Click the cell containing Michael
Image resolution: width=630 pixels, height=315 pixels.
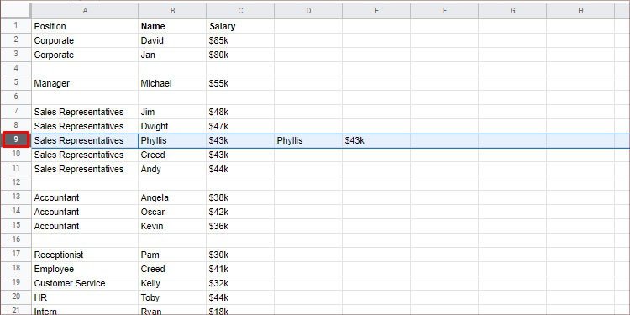point(172,83)
